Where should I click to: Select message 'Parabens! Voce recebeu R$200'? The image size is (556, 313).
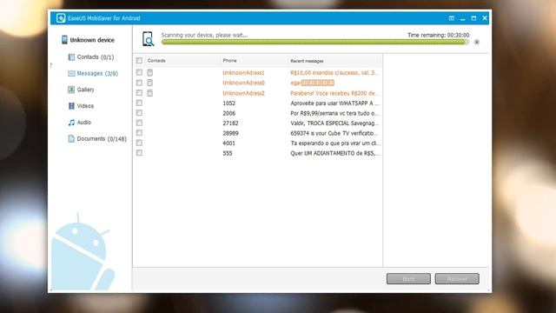pyautogui.click(x=334, y=93)
